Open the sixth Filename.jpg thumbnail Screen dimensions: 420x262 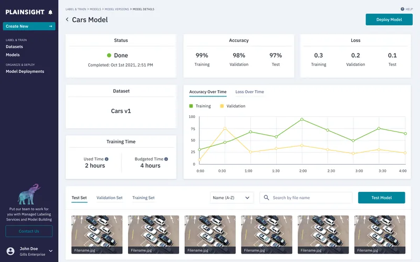pos(380,234)
